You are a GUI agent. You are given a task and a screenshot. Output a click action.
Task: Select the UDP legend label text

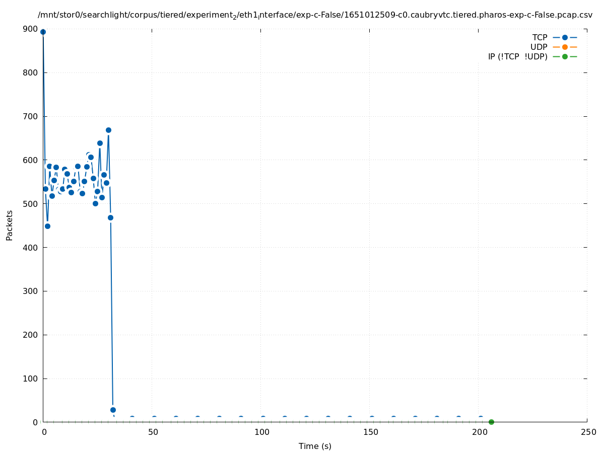click(x=539, y=47)
